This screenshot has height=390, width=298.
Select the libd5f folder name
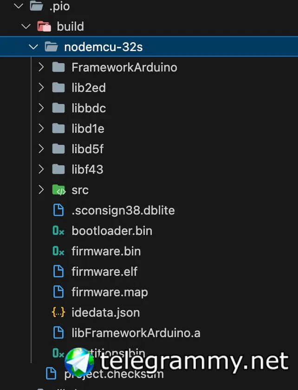click(87, 149)
